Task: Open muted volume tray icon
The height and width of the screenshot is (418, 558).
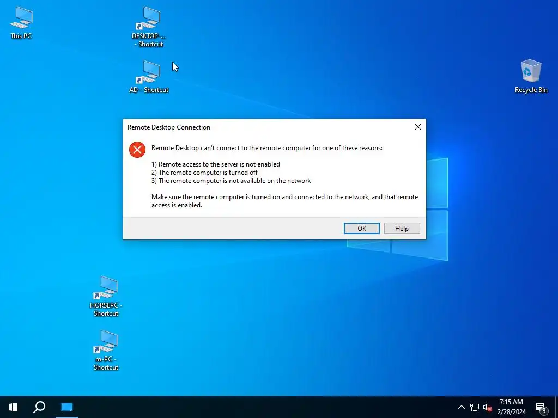Action: [x=488, y=407]
